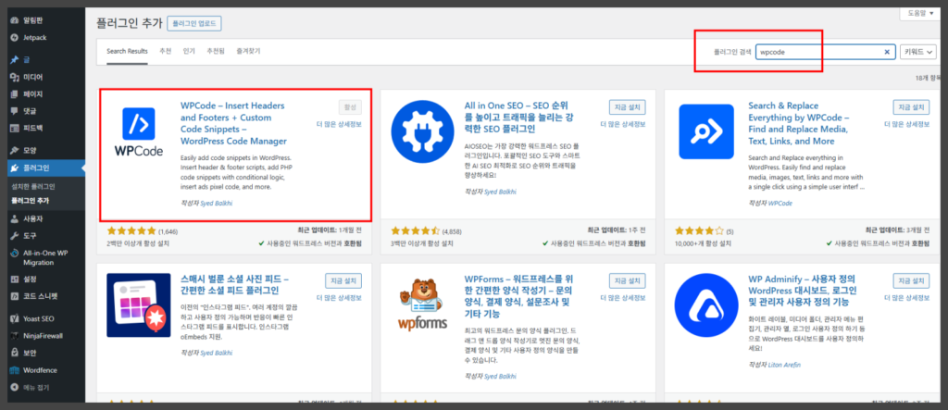Open 더 많은 상세정보 for WPCode
This screenshot has height=410, width=948.
tap(339, 124)
